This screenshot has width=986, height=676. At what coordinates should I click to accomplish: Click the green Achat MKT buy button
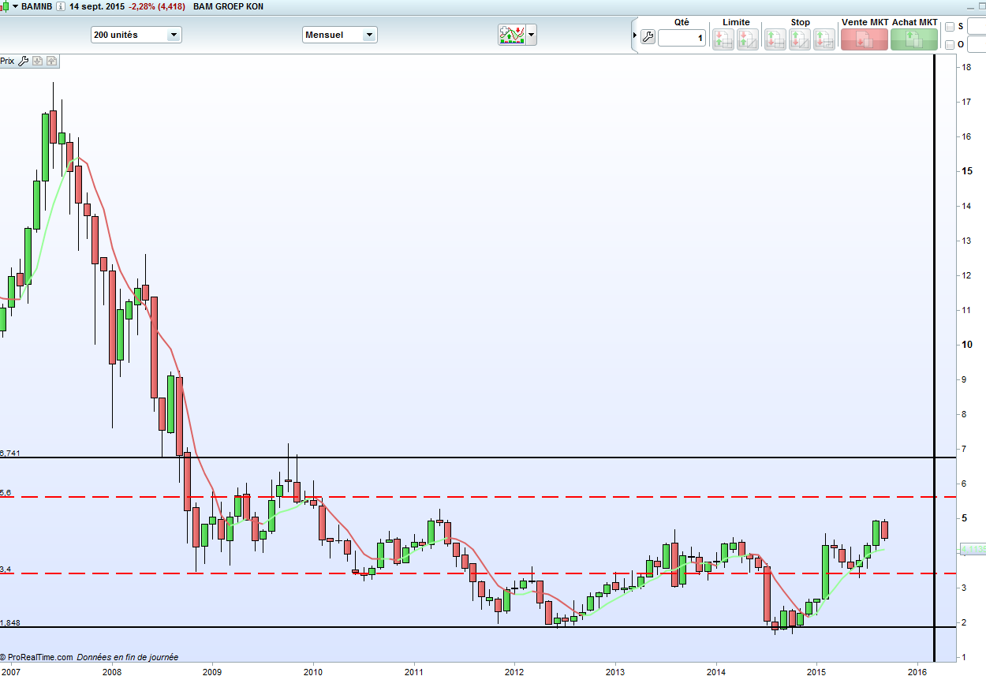pos(914,39)
